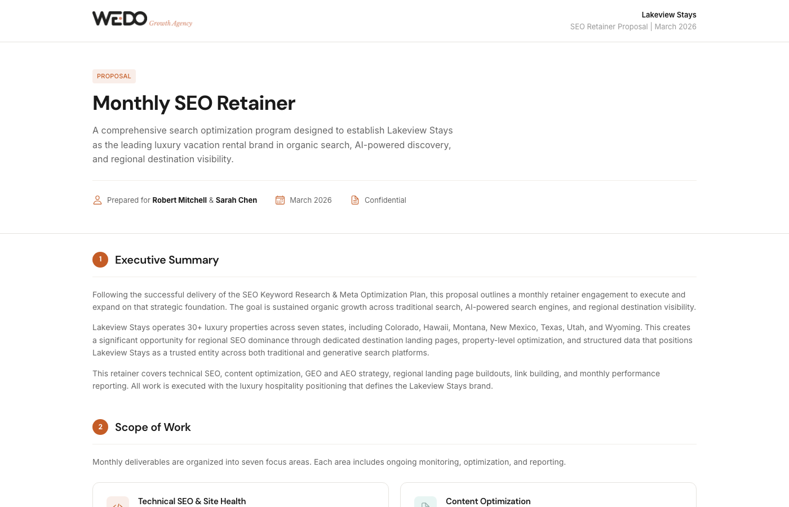
Task: Select the PROPOSAL tag label
Action: 114,76
